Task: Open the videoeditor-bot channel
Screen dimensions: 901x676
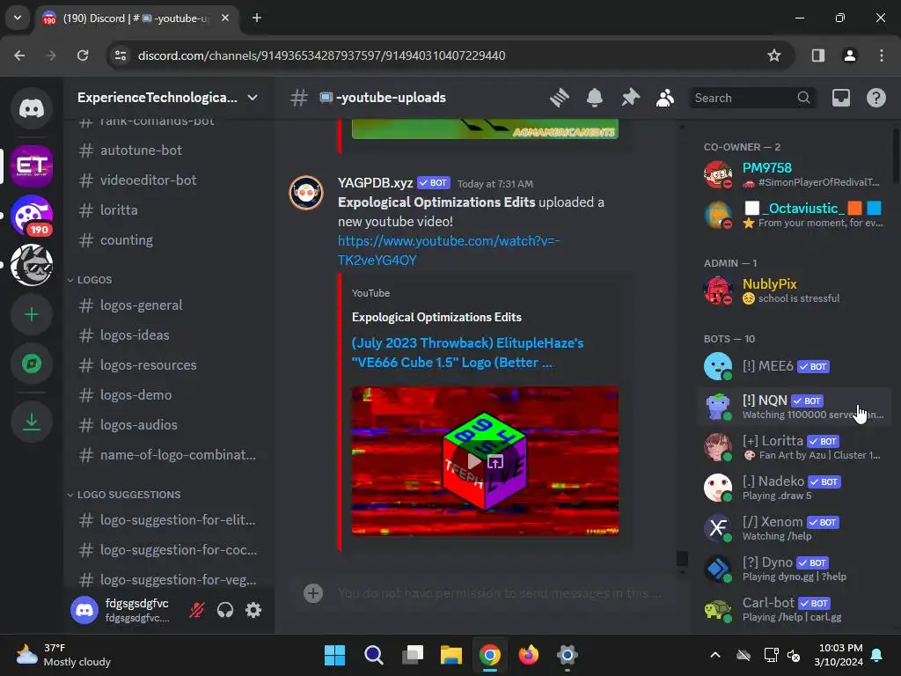Action: (x=168, y=180)
